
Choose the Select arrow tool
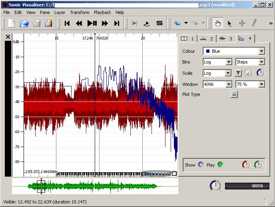click(230, 23)
